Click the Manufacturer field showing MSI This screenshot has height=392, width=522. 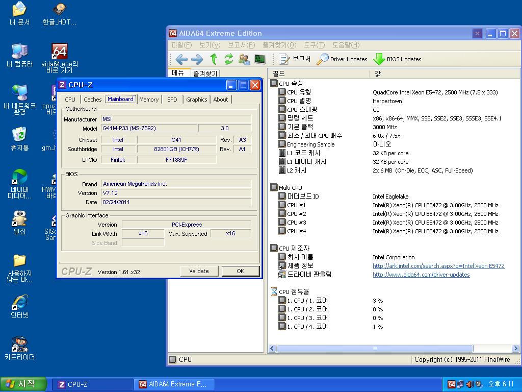176,119
